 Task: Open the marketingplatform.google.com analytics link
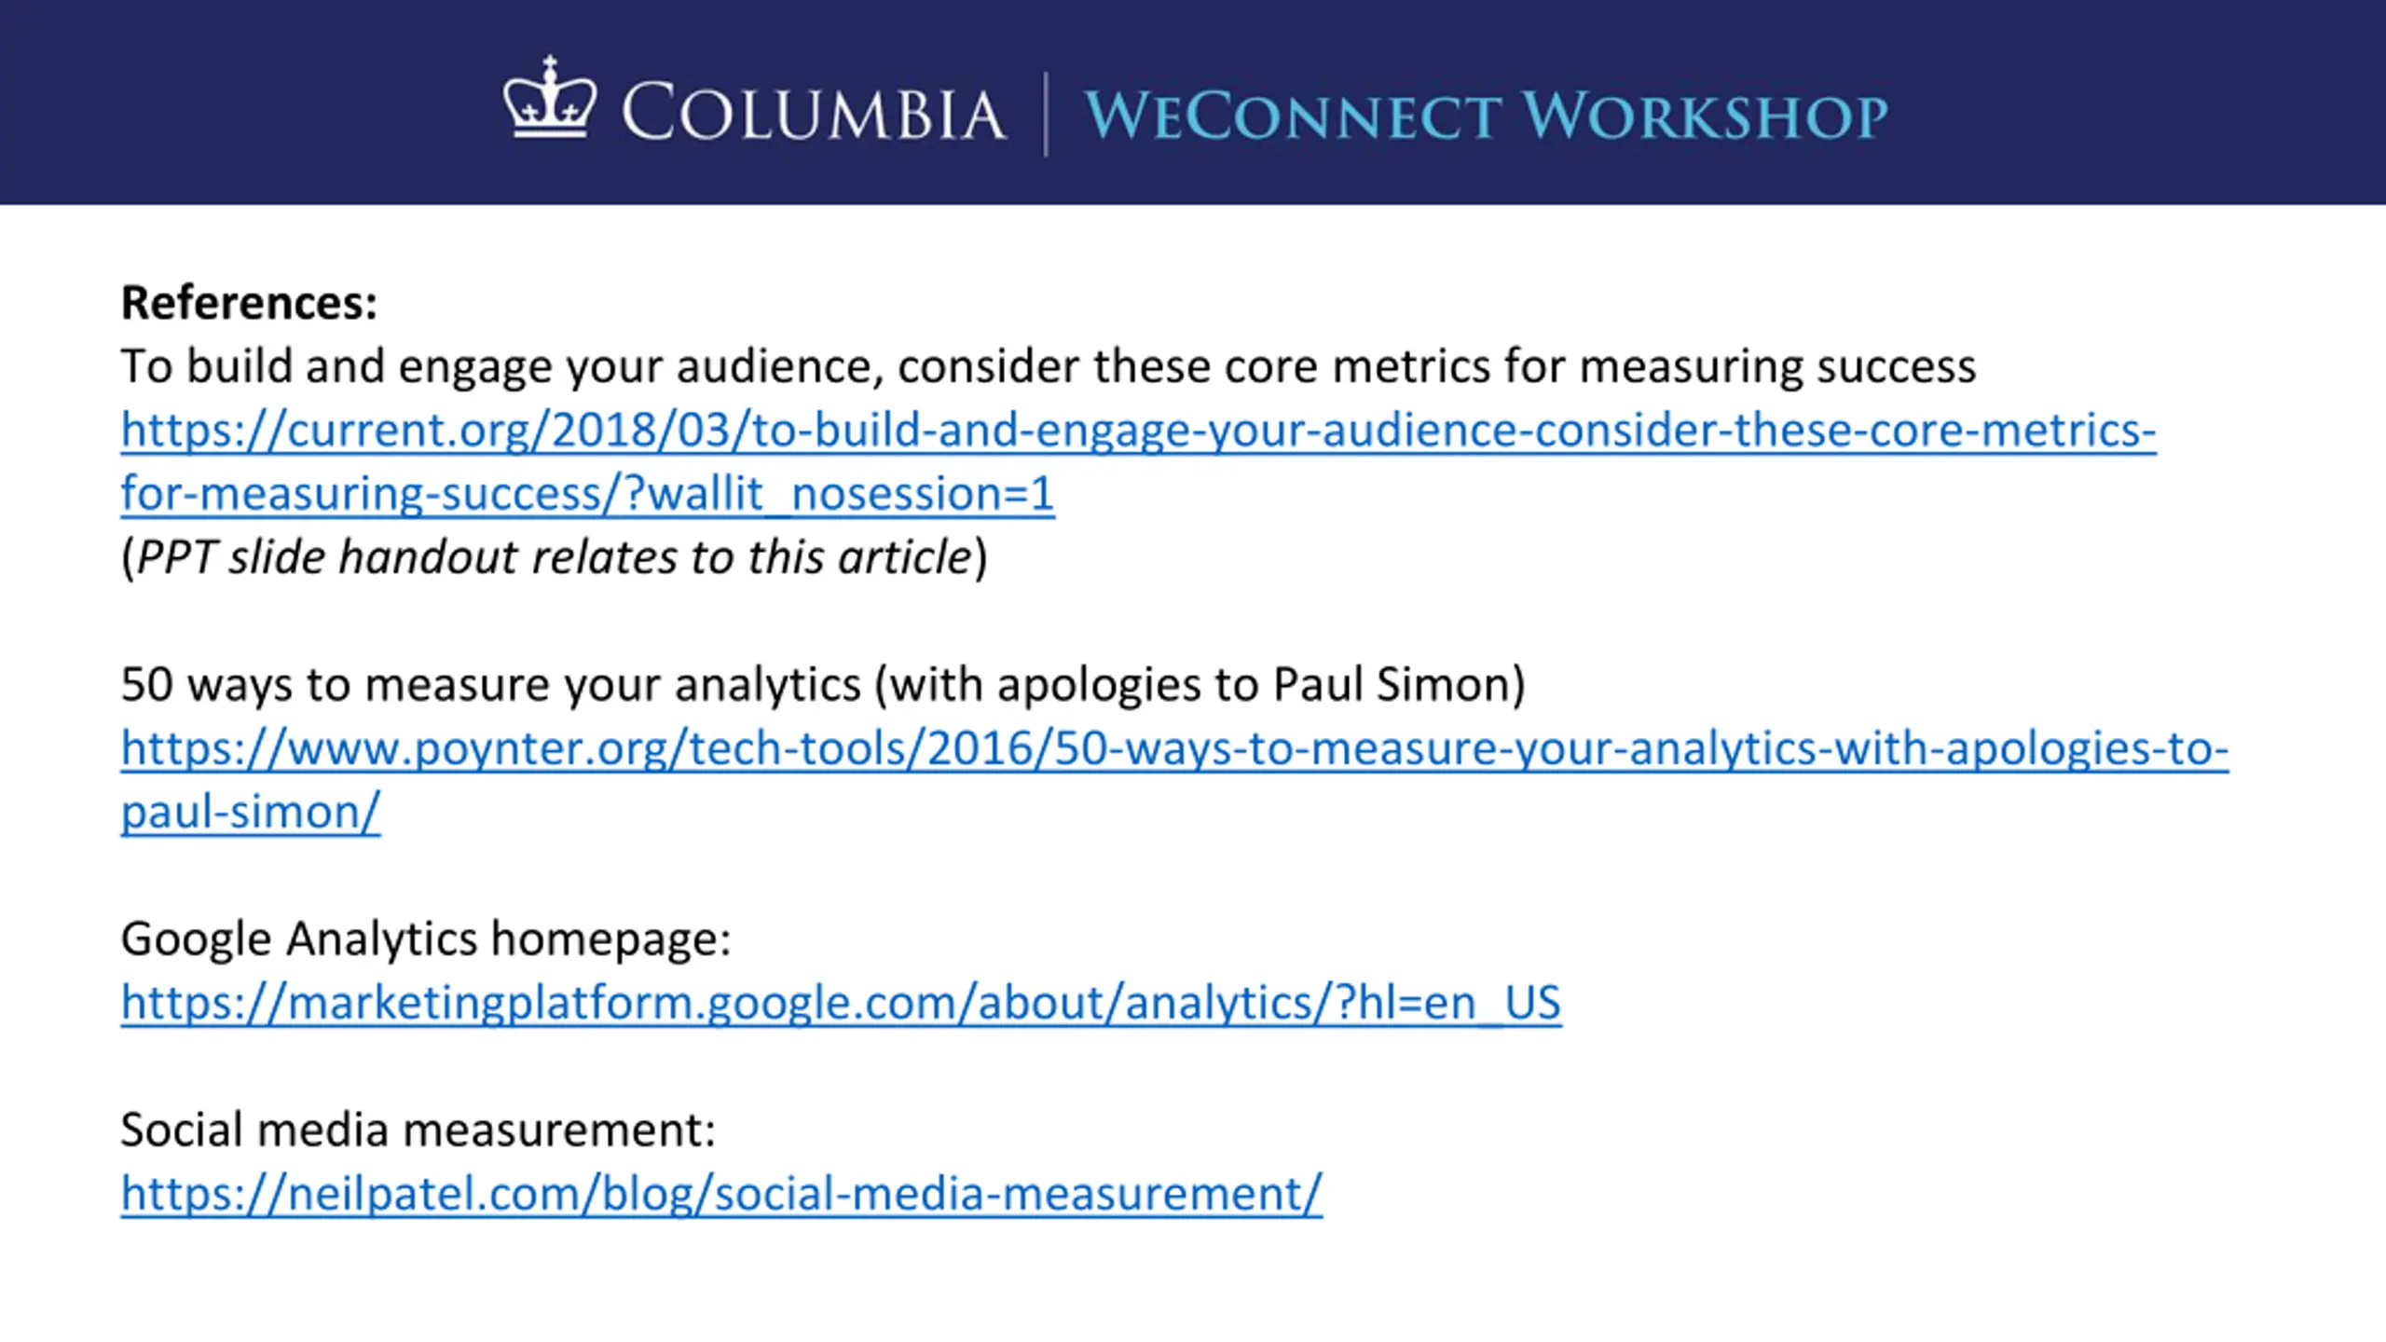point(841,1004)
